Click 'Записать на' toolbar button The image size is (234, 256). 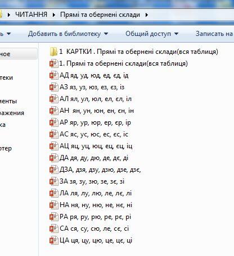pyautogui.click(x=214, y=34)
